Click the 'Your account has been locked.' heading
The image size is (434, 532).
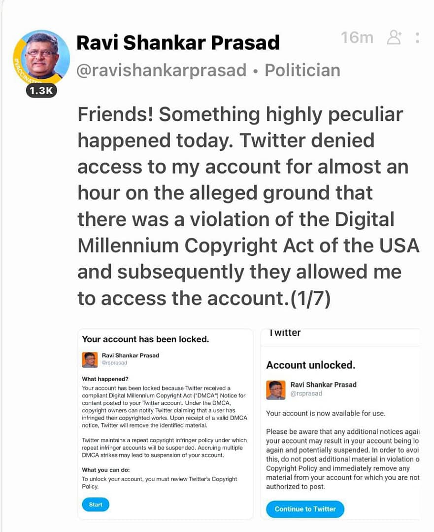pos(145,339)
